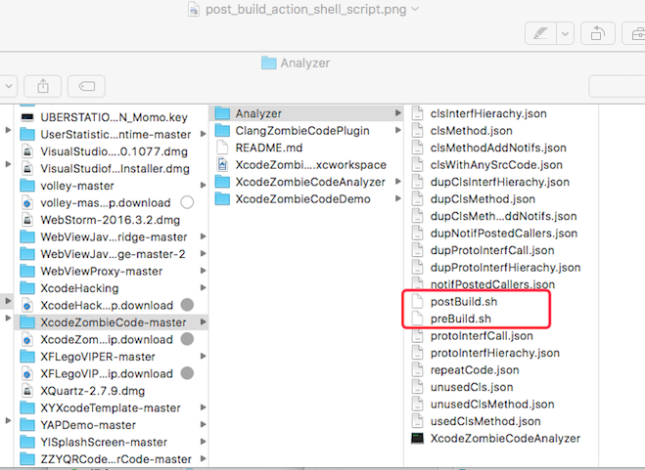The image size is (645, 470).
Task: Select the preBuild.sh file icon
Action: click(x=417, y=319)
